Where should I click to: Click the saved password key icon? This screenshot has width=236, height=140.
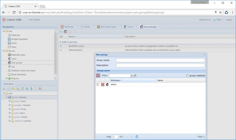(x=216, y=13)
